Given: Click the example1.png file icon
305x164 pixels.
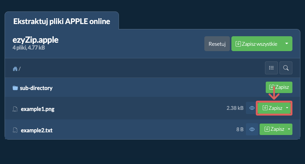Looking at the screenshot, I should click(x=15, y=109).
